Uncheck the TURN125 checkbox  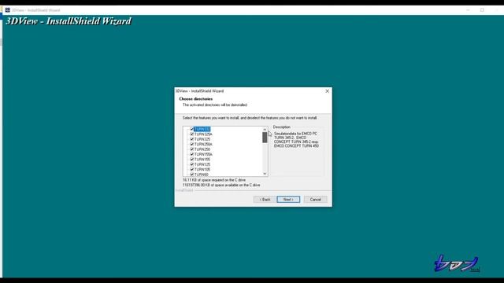tap(192, 164)
